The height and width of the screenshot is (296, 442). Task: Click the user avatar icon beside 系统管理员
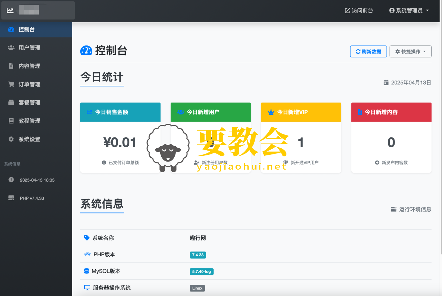[x=392, y=10]
